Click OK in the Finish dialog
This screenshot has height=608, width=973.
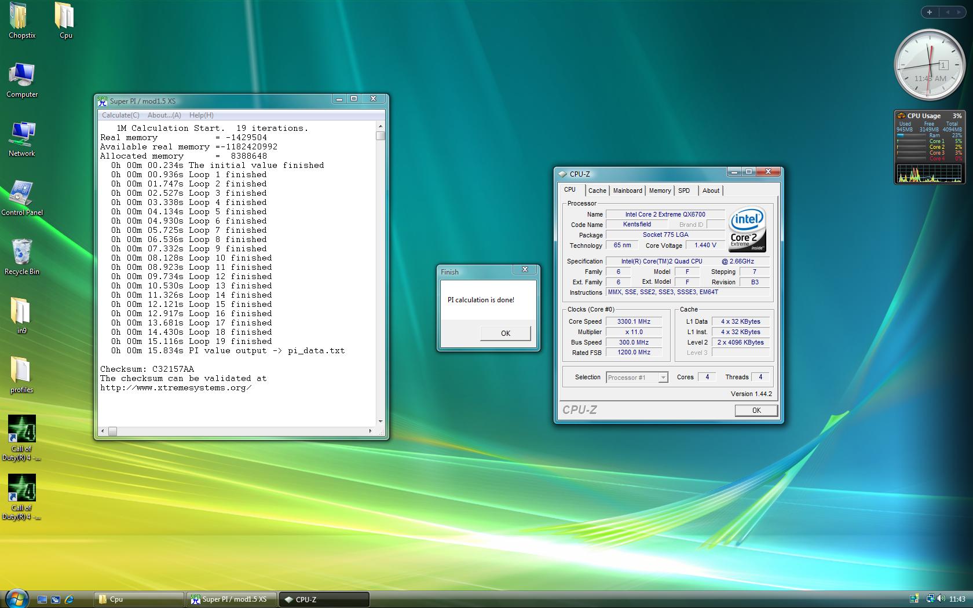click(x=506, y=333)
